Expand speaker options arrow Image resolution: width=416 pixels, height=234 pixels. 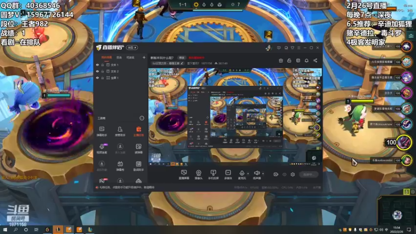(x=263, y=174)
